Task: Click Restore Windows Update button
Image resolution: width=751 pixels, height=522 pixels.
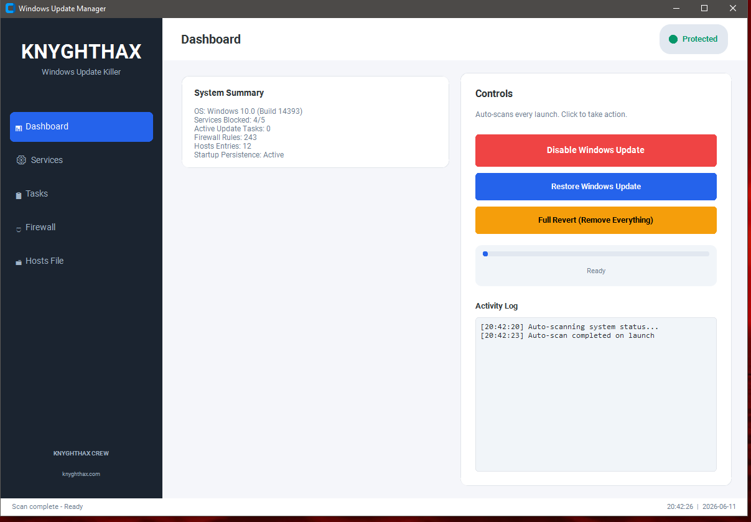Action: click(x=595, y=187)
